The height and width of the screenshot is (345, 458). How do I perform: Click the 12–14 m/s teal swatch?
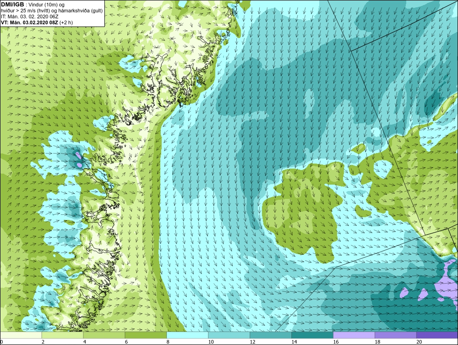click(271, 335)
